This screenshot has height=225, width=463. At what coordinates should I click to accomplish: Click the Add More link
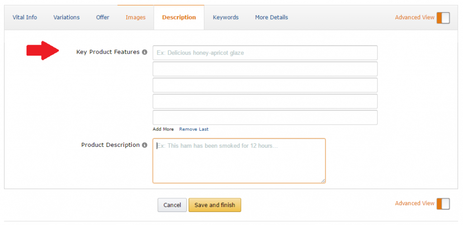tap(163, 129)
